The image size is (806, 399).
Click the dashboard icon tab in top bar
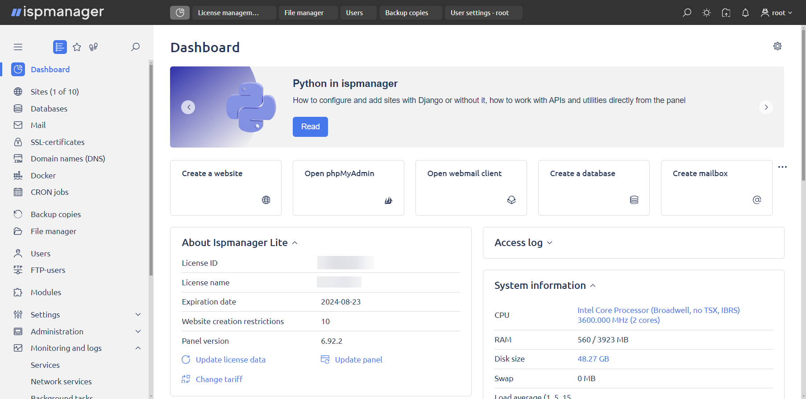(180, 12)
